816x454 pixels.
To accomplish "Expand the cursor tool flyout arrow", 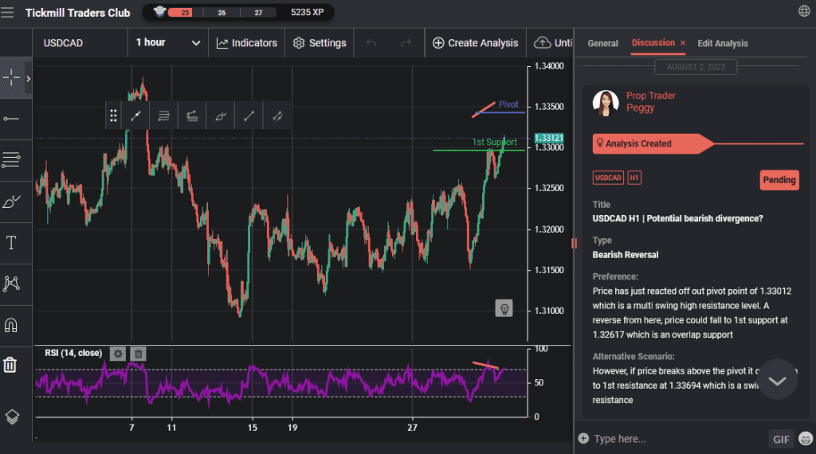I will click(28, 79).
